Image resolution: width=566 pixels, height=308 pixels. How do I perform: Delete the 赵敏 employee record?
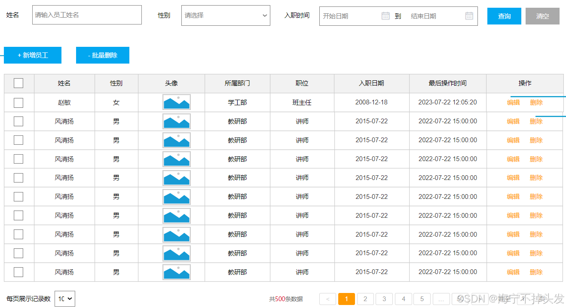pyautogui.click(x=536, y=102)
